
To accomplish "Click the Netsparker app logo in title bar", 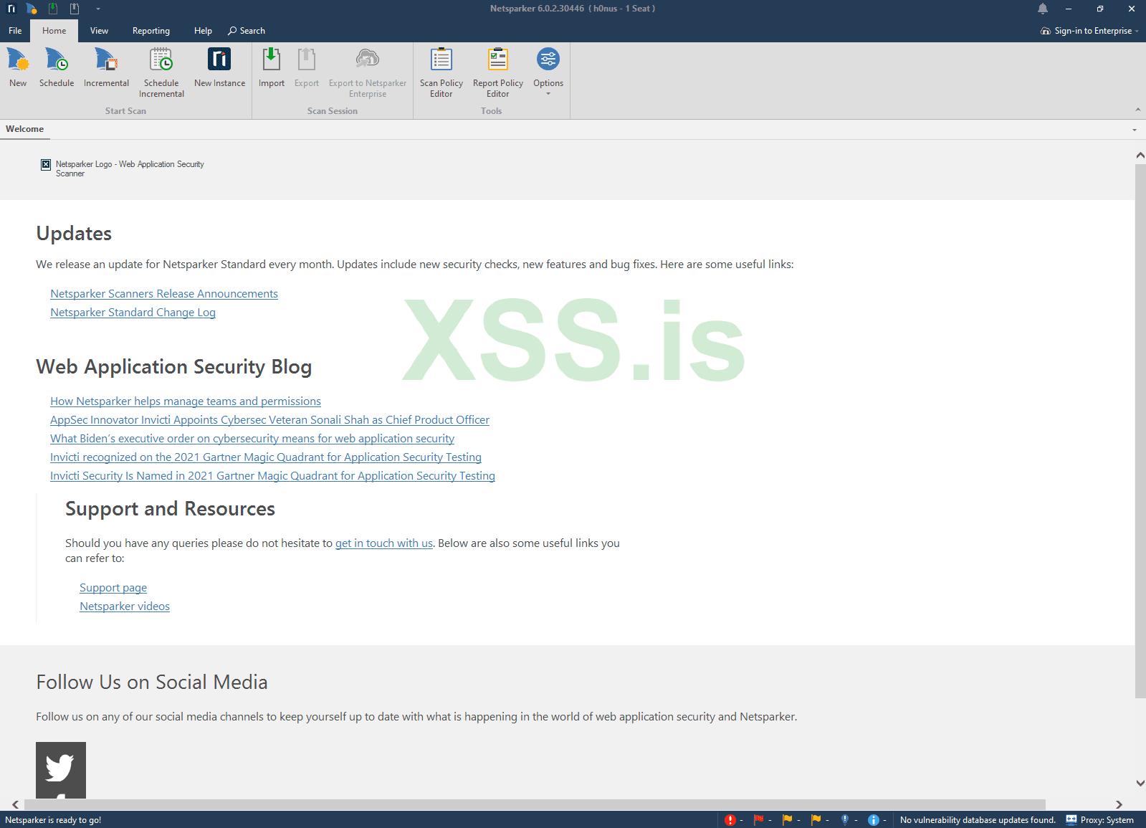I will pos(11,9).
